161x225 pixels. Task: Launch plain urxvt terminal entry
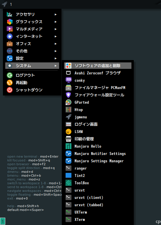98,190
